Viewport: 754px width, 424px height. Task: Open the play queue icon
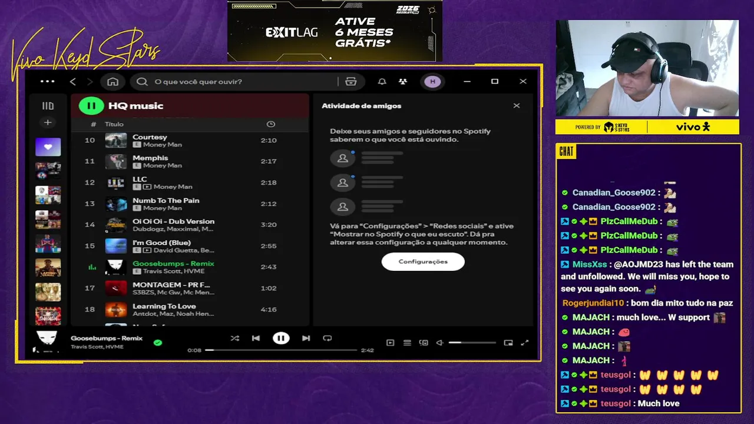pyautogui.click(x=407, y=343)
